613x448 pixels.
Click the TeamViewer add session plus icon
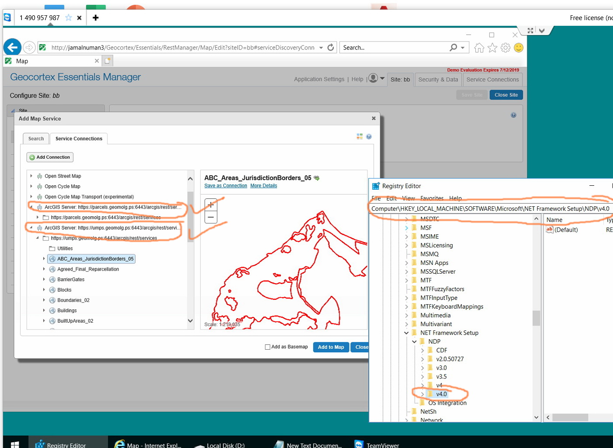pos(96,17)
